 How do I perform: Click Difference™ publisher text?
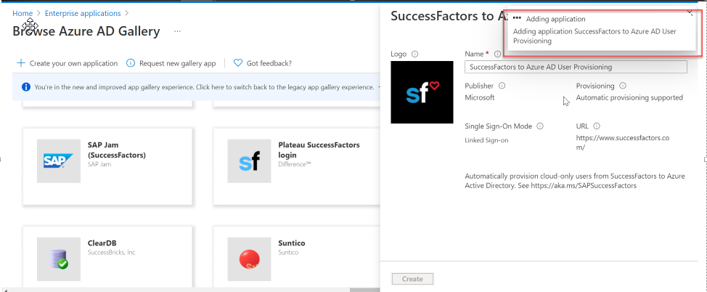[295, 164]
